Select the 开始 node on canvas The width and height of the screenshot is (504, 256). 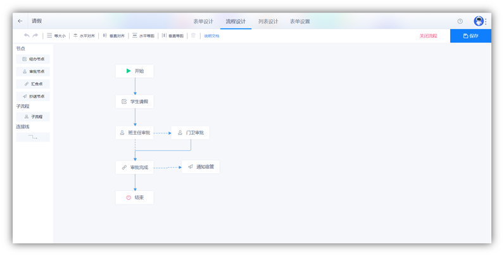click(135, 71)
